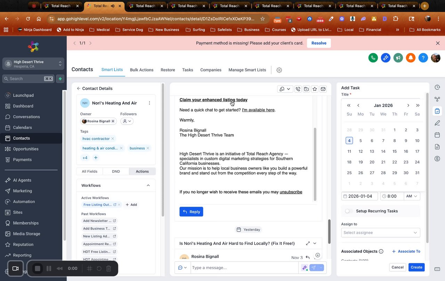Open the workflow branch icon in the right rail

point(437,99)
